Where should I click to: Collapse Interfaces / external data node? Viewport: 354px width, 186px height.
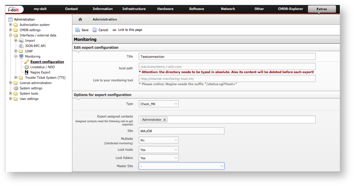[x=10, y=35]
